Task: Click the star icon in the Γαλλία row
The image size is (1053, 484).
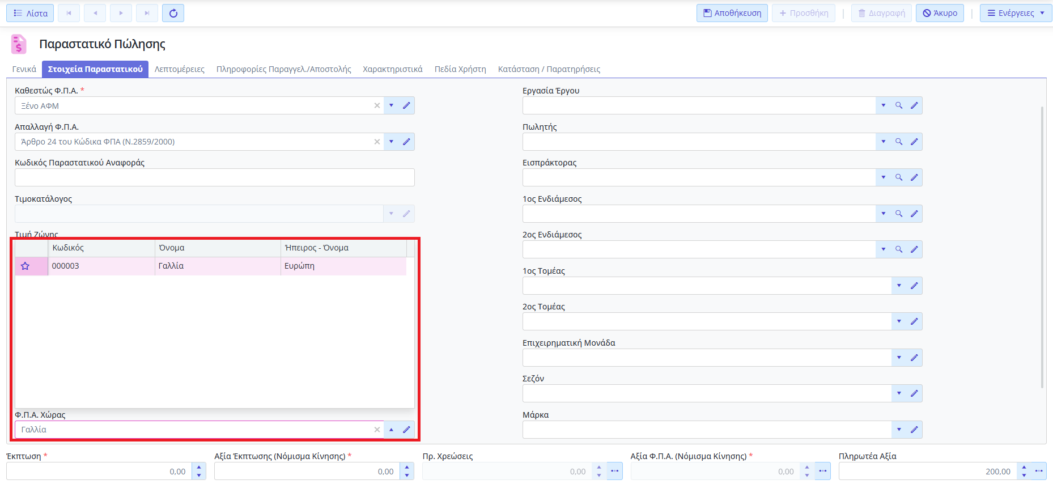Action: point(25,266)
